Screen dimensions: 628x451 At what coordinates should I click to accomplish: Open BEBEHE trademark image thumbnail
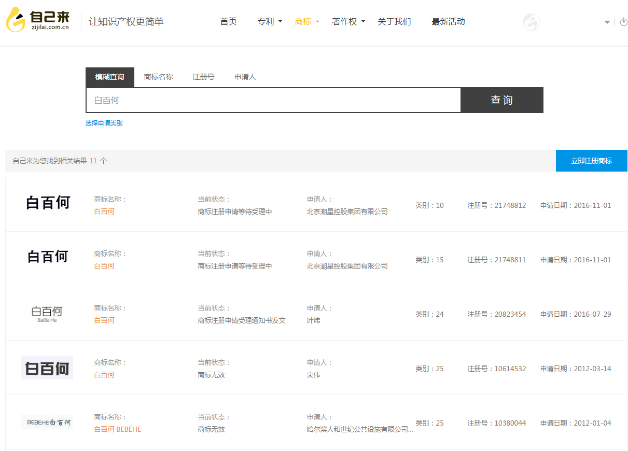pos(47,422)
